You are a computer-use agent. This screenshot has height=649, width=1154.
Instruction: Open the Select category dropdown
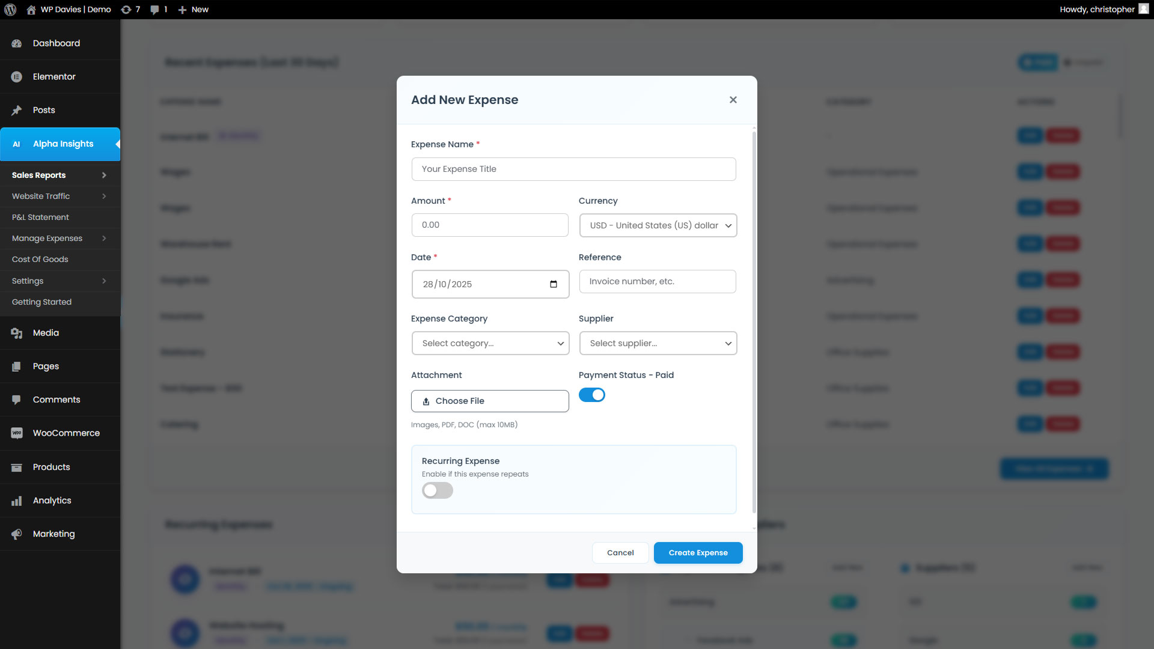click(x=490, y=343)
